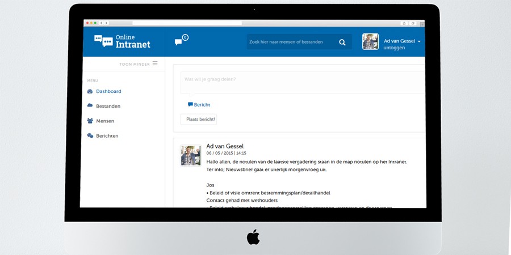Click the Dashboard gauge icon
This screenshot has width=511, height=255.
(90, 91)
